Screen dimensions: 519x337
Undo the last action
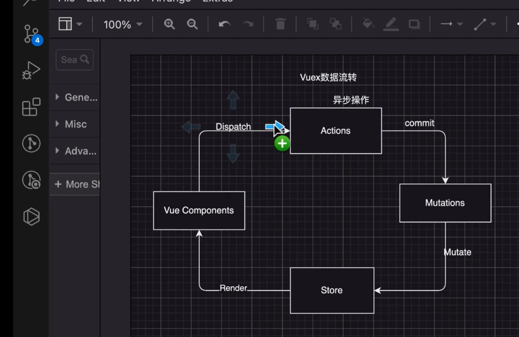(x=224, y=24)
